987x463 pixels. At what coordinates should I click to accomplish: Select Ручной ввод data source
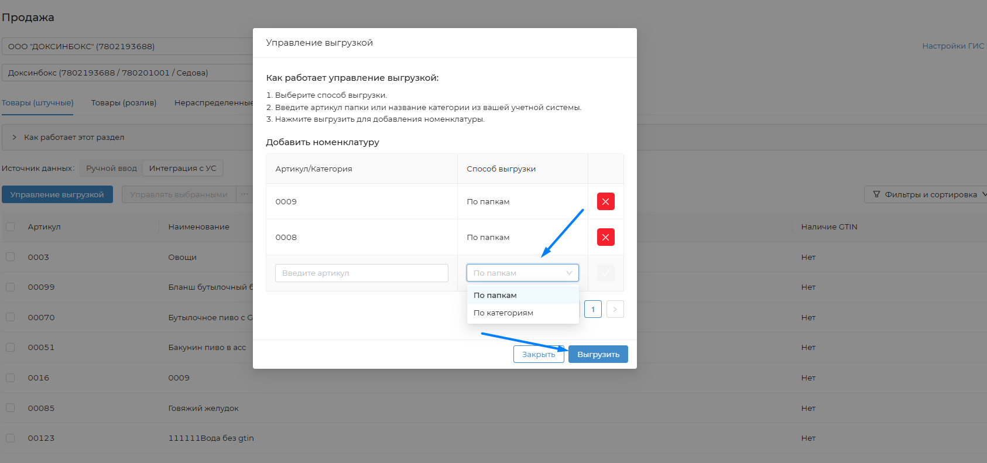[111, 168]
